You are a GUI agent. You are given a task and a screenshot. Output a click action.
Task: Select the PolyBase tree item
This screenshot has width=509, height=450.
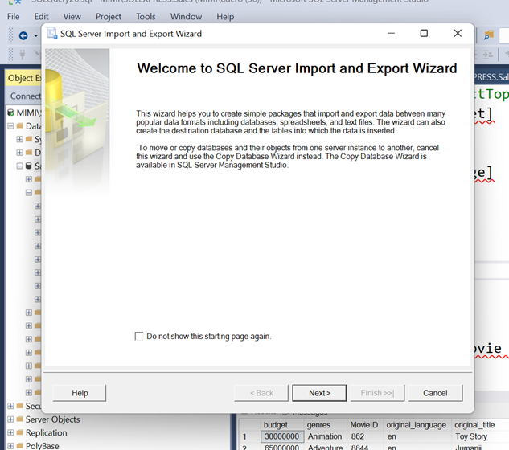[x=42, y=446]
